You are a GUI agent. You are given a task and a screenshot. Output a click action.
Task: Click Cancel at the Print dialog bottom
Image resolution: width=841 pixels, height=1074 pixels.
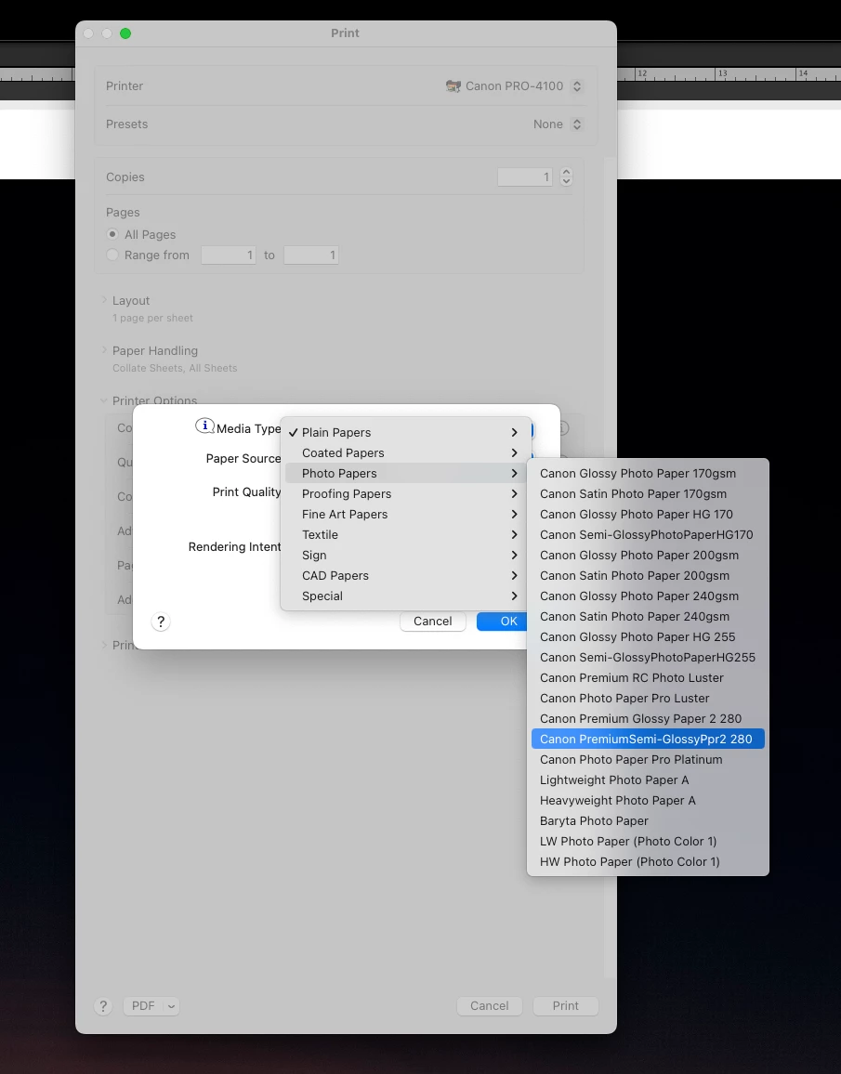[489, 1005]
